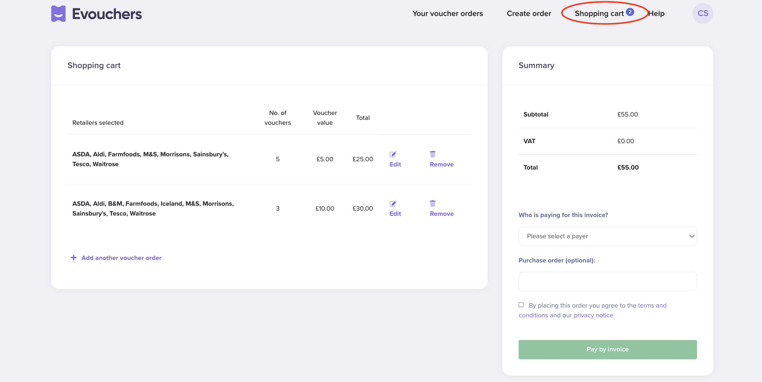
Task: Remove the 5-voucher £5.00 order
Action: 442,164
